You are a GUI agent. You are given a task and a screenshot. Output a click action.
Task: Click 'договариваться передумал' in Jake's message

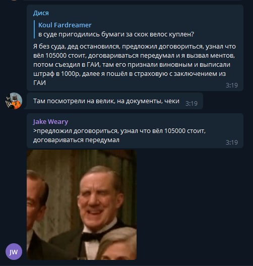coord(76,140)
